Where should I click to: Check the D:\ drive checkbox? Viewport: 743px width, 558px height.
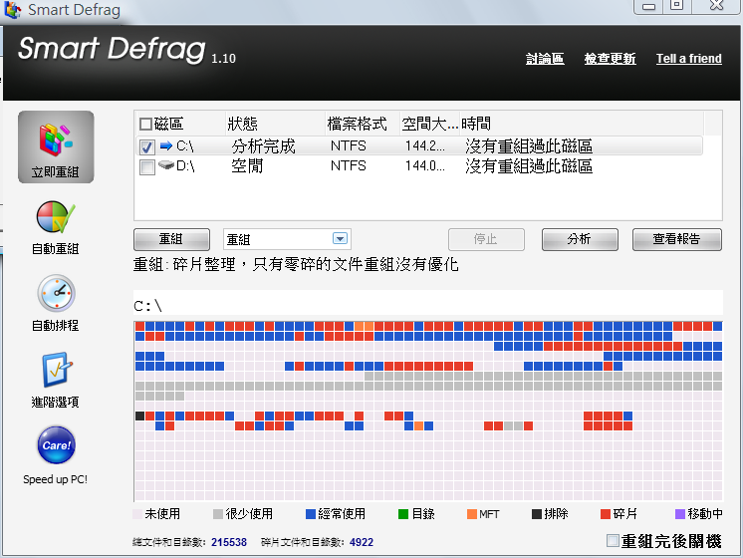point(146,167)
